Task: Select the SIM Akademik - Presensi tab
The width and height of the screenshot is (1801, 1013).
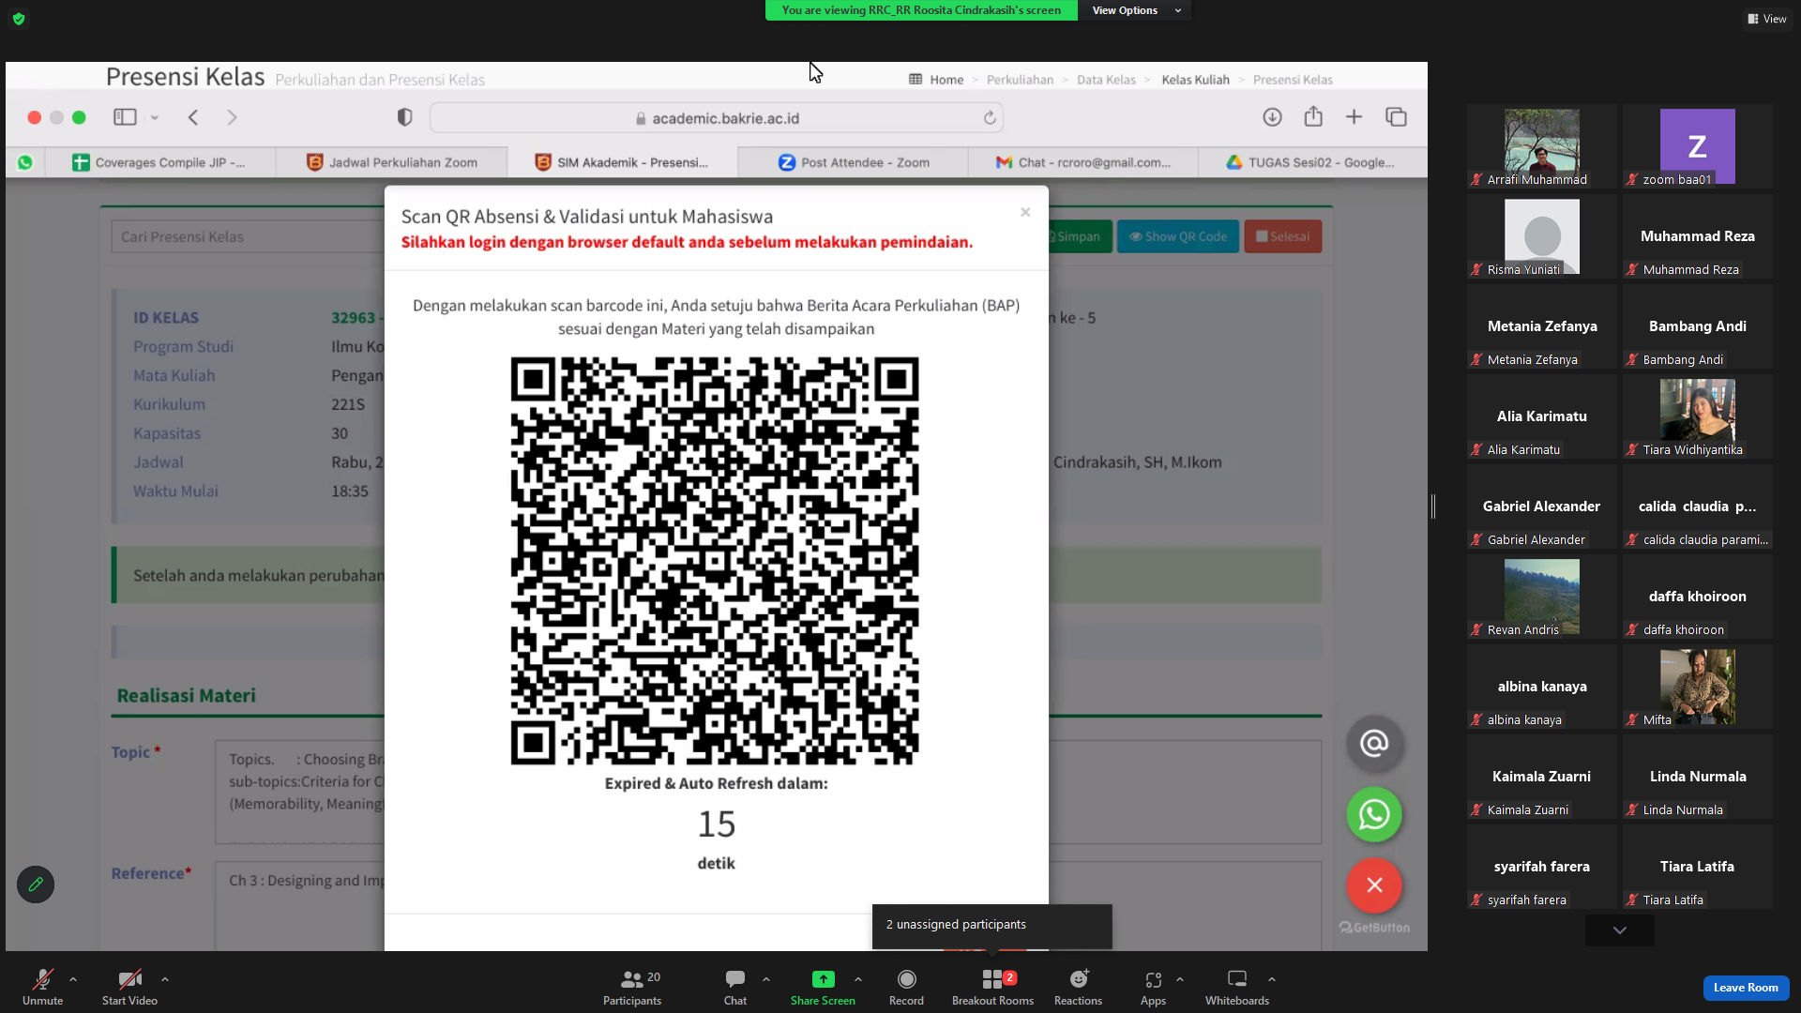Action: [623, 162]
